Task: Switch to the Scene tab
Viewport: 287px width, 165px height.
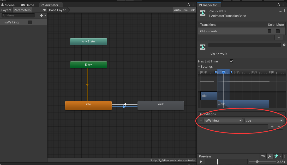Action: click(x=8, y=5)
